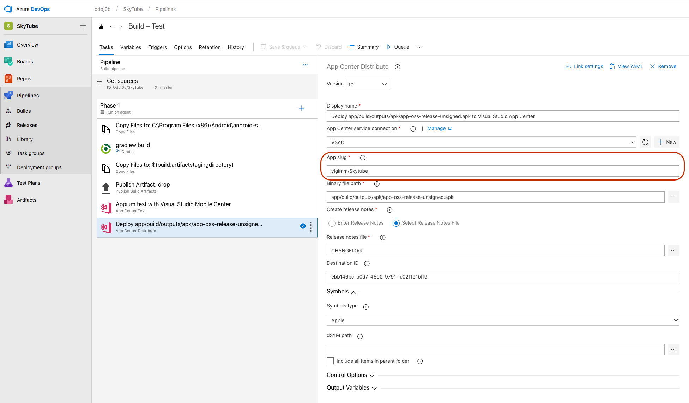Switch to the Triggers tab
The height and width of the screenshot is (403, 689).
(x=157, y=47)
